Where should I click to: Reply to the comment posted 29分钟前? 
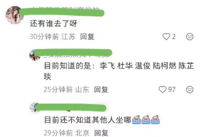[x=101, y=133]
